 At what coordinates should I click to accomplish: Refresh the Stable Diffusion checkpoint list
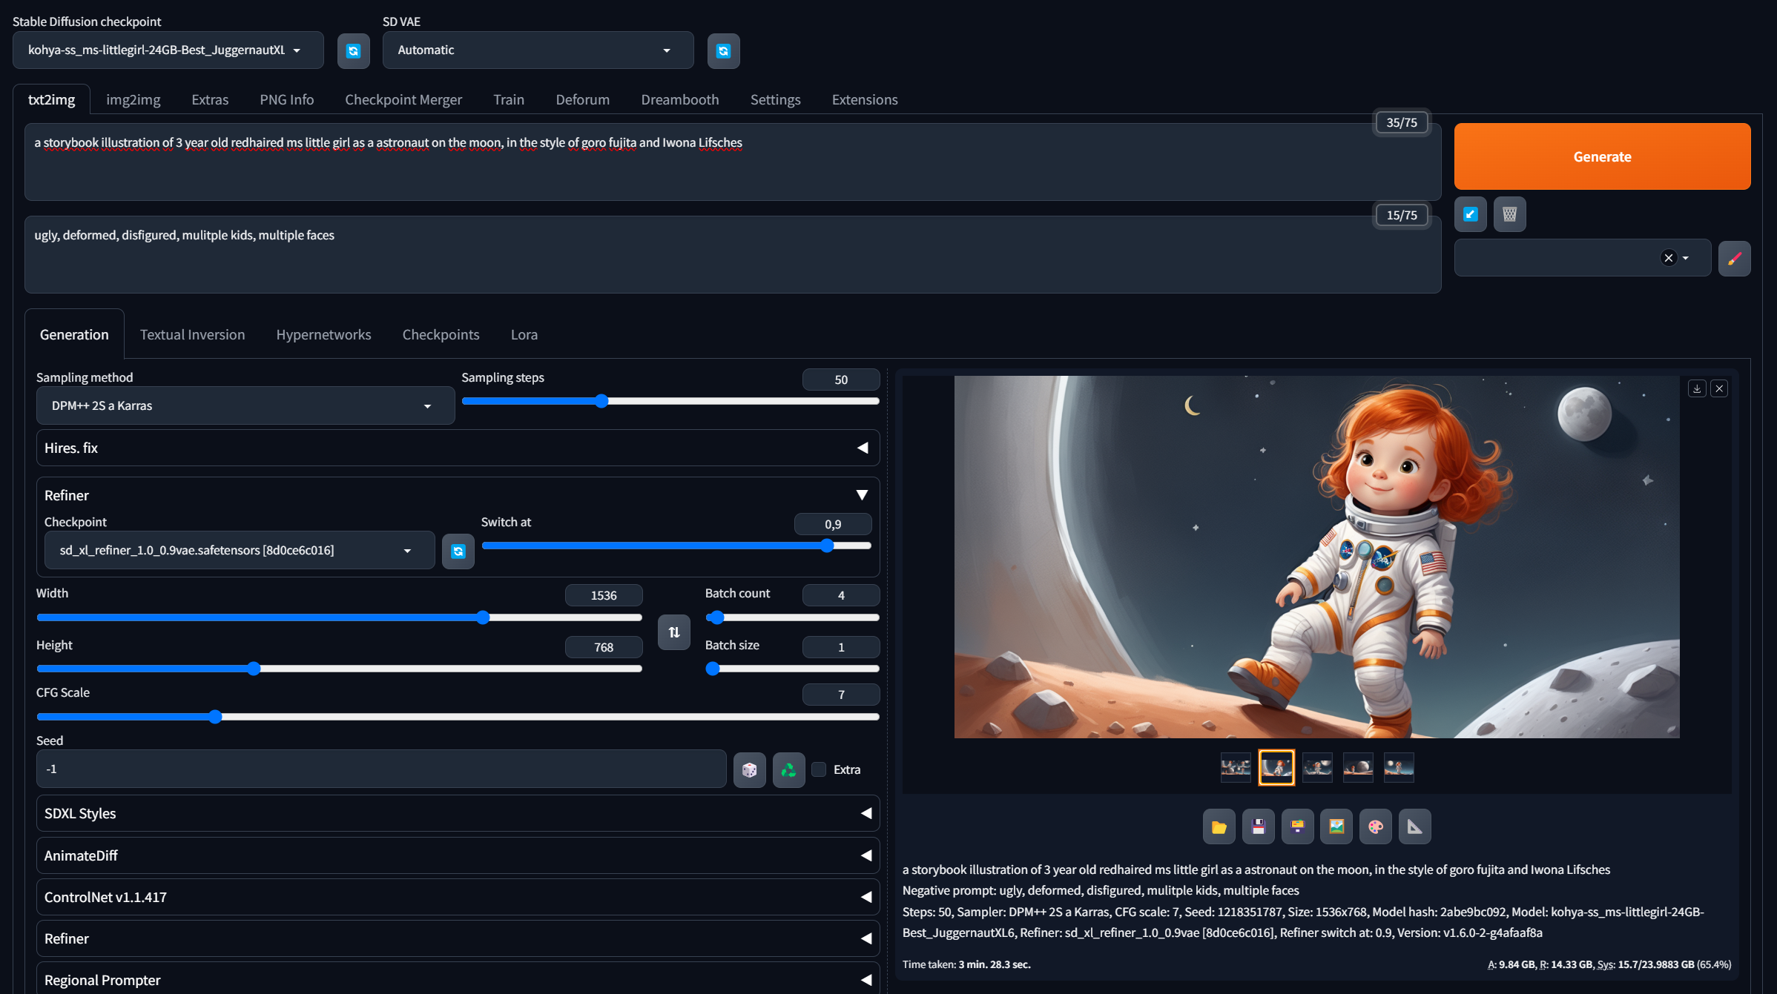pyautogui.click(x=353, y=50)
